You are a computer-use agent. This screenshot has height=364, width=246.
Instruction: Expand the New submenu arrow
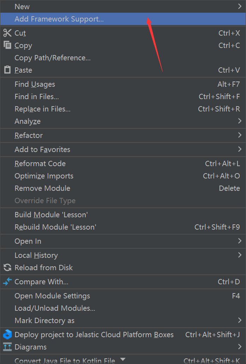coord(240,6)
